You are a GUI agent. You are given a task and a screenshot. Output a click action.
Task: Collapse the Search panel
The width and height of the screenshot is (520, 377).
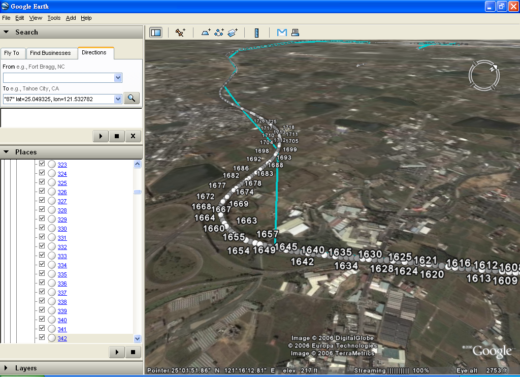click(6, 32)
